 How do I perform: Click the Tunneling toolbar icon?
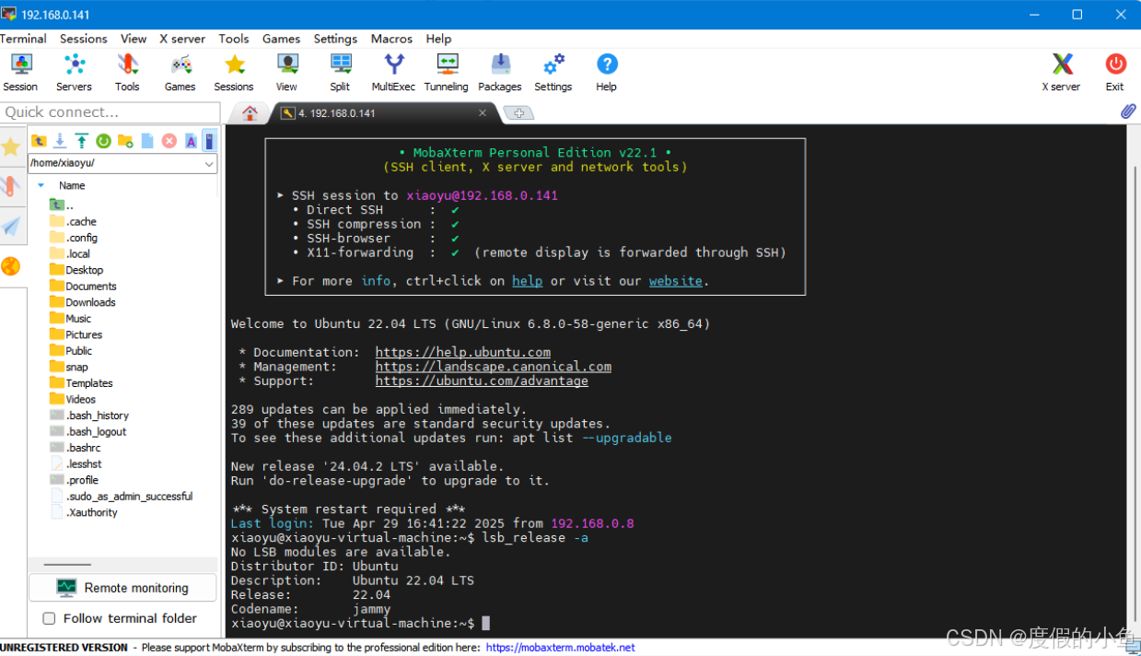pyautogui.click(x=446, y=72)
